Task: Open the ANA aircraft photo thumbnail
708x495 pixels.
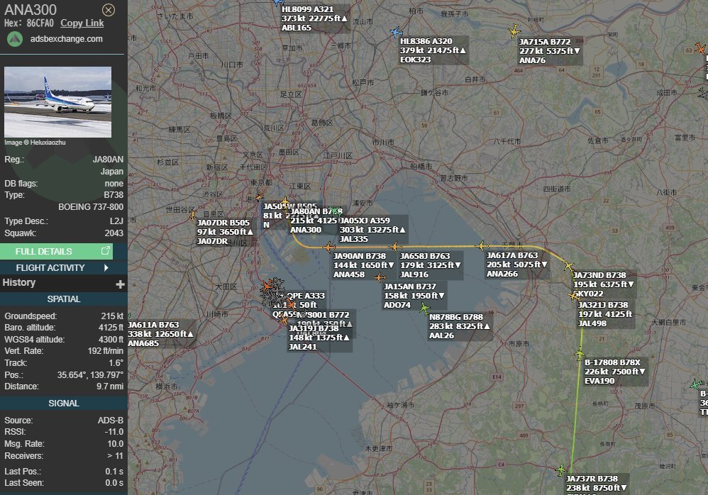Action: coord(57,102)
